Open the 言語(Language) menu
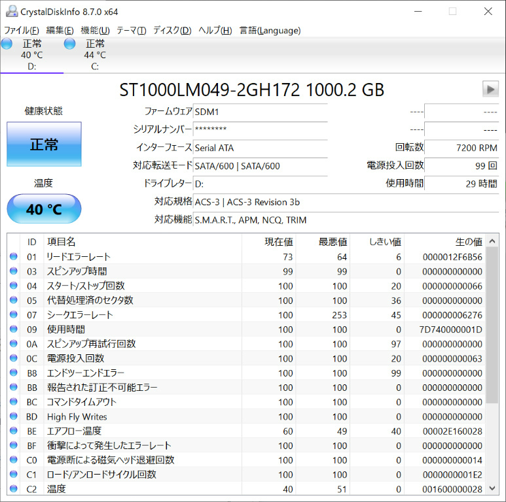506x502 pixels. point(270,30)
